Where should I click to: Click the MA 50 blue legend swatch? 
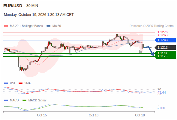tap(49, 26)
